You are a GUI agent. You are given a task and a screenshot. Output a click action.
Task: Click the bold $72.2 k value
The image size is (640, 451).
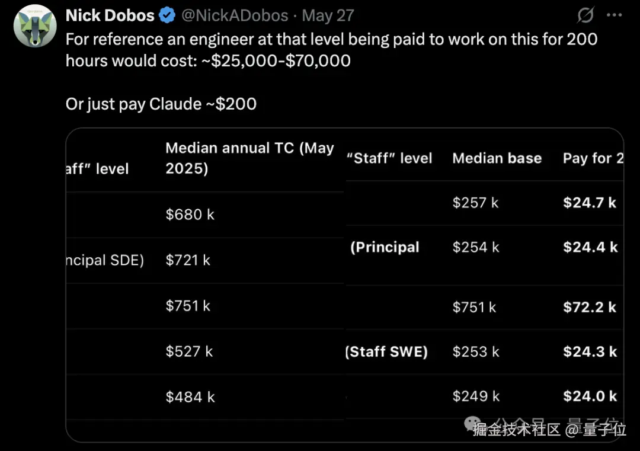pyautogui.click(x=590, y=307)
